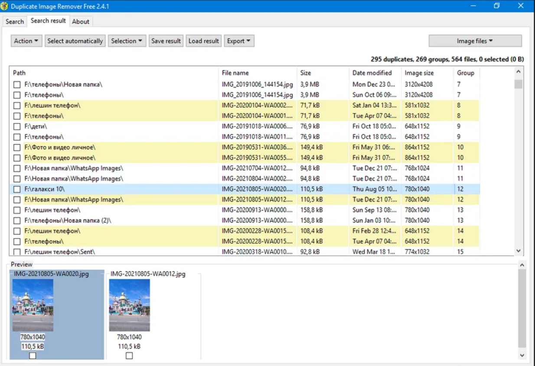Open the About tab
The width and height of the screenshot is (535, 366).
(x=81, y=22)
